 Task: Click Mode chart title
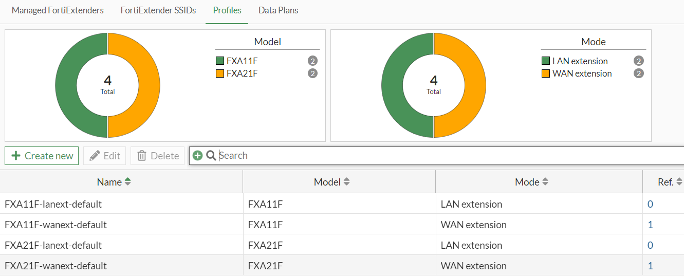pyautogui.click(x=594, y=42)
